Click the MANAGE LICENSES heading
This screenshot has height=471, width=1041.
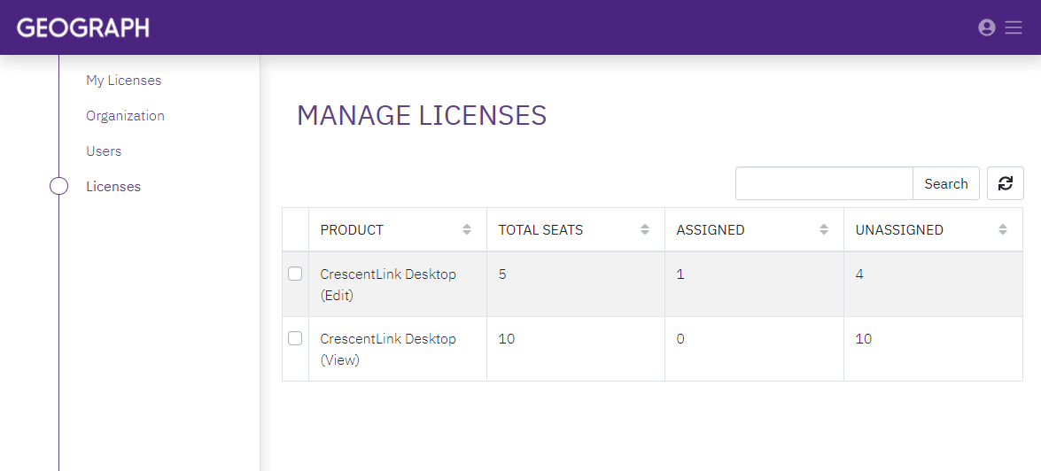point(422,115)
